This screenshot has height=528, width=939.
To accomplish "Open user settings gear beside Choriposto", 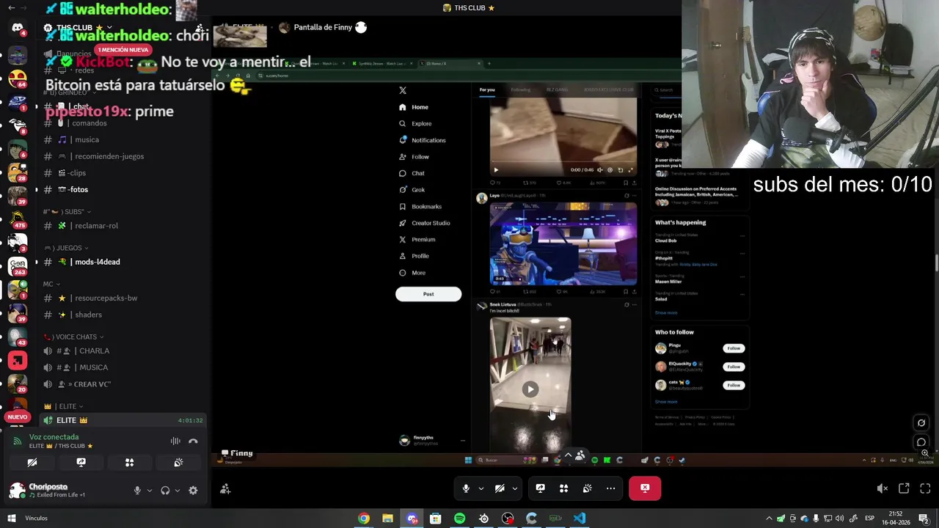I will 193,491.
